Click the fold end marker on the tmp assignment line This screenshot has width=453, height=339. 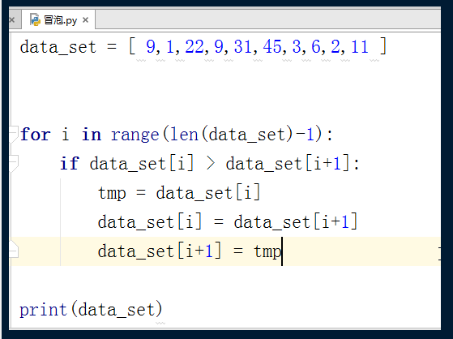[x=13, y=249]
